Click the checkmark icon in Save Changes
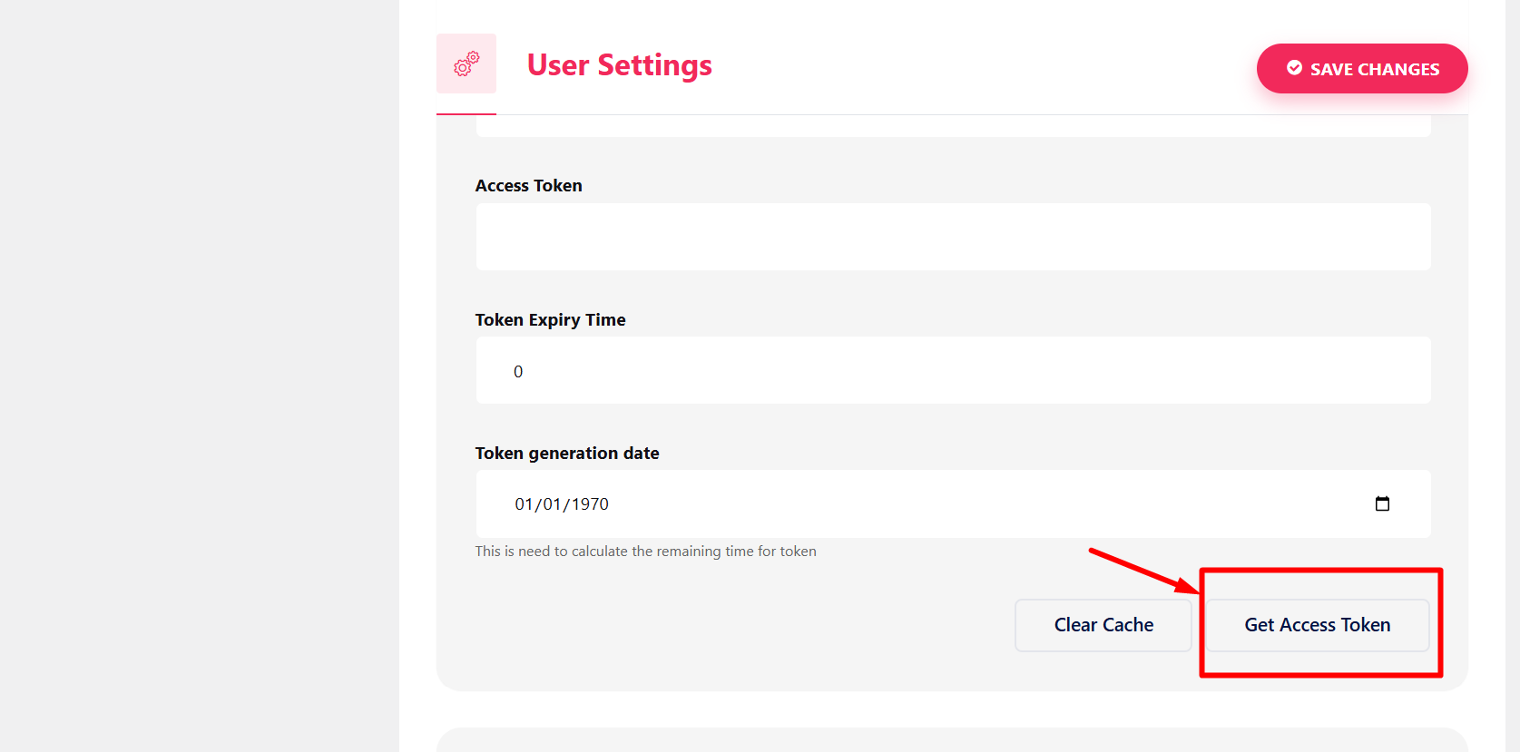 pos(1294,68)
